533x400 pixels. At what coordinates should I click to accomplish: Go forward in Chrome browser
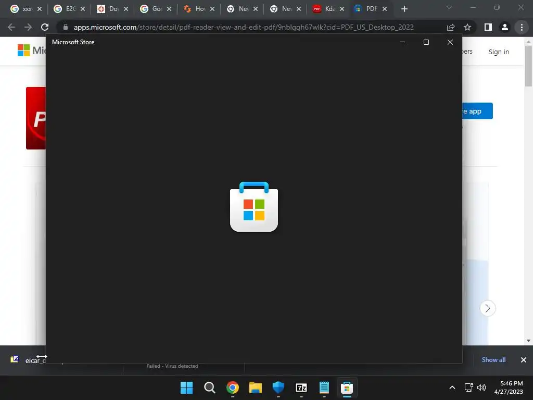28,27
